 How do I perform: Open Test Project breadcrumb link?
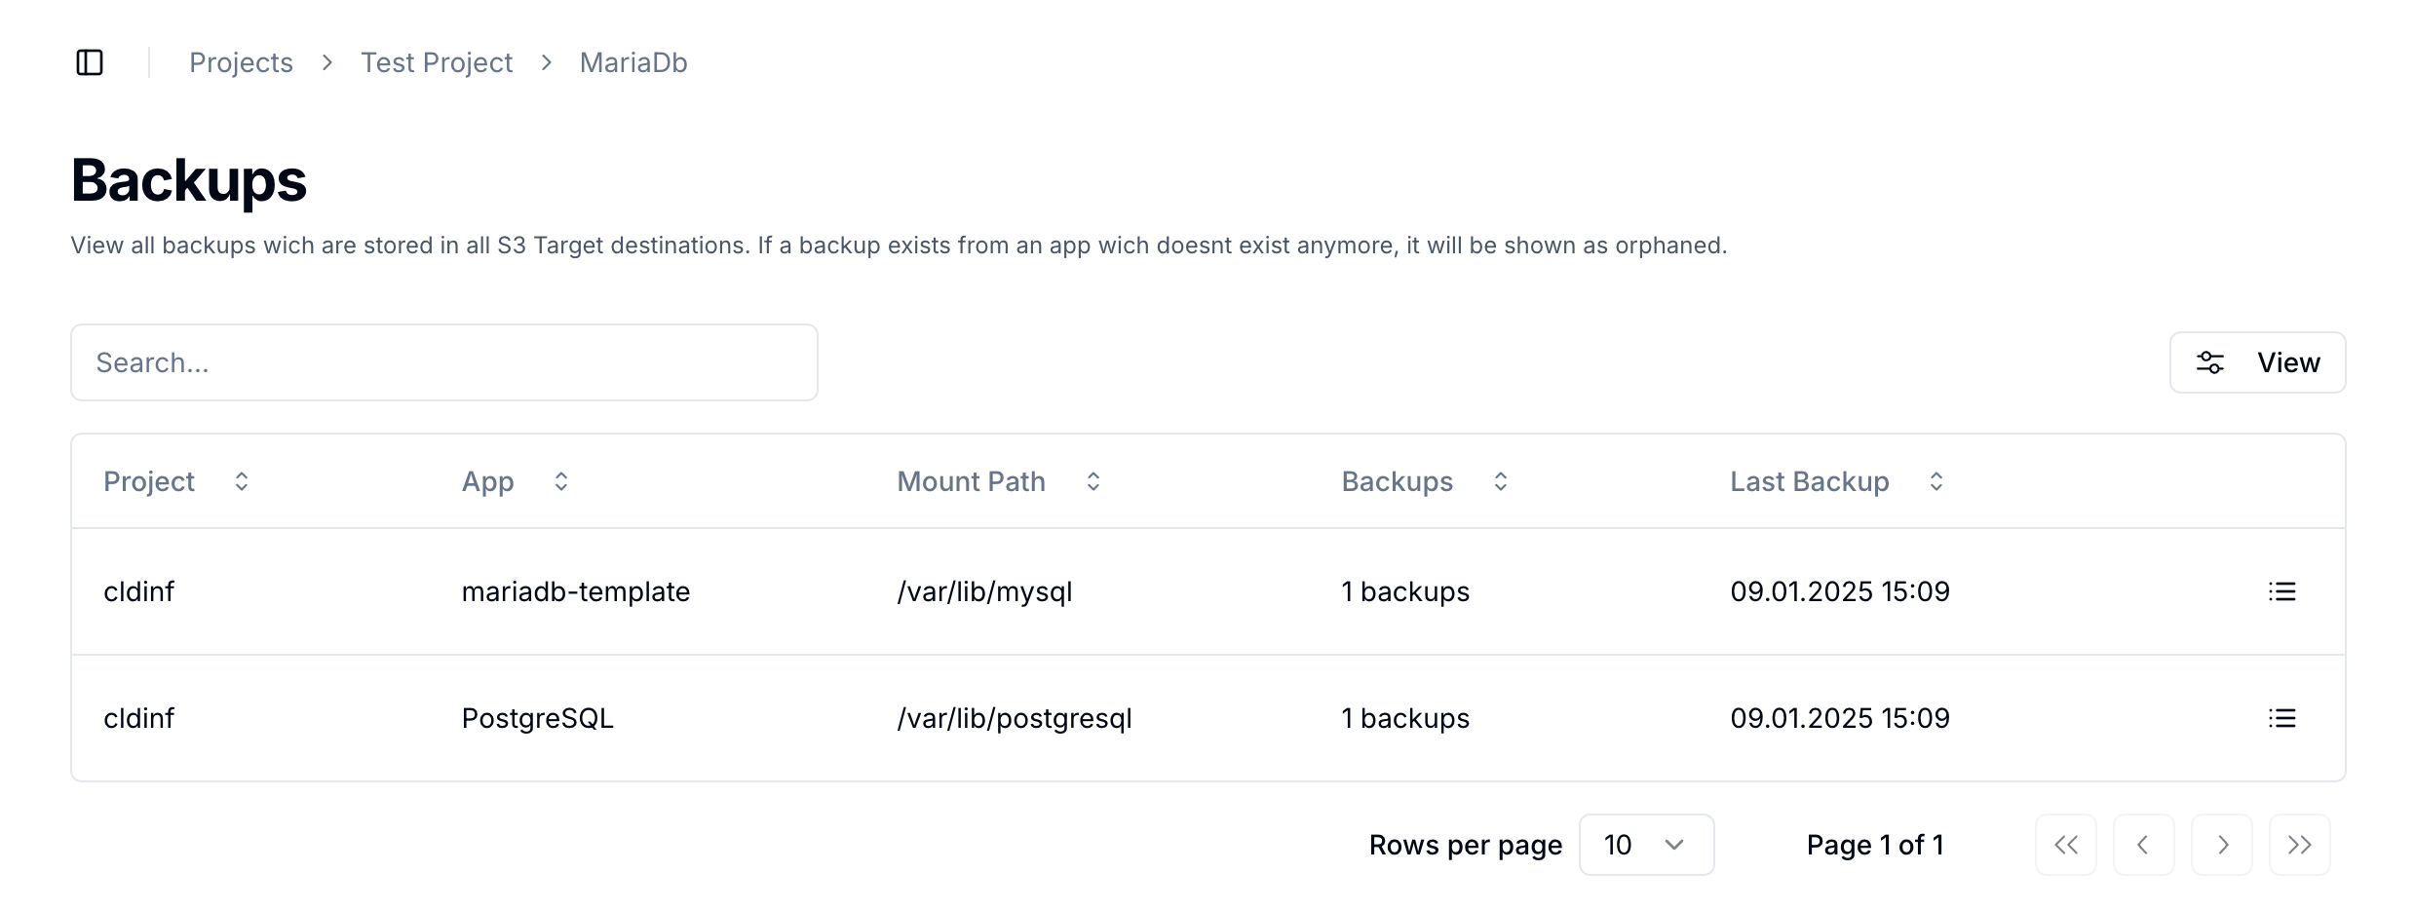437,62
